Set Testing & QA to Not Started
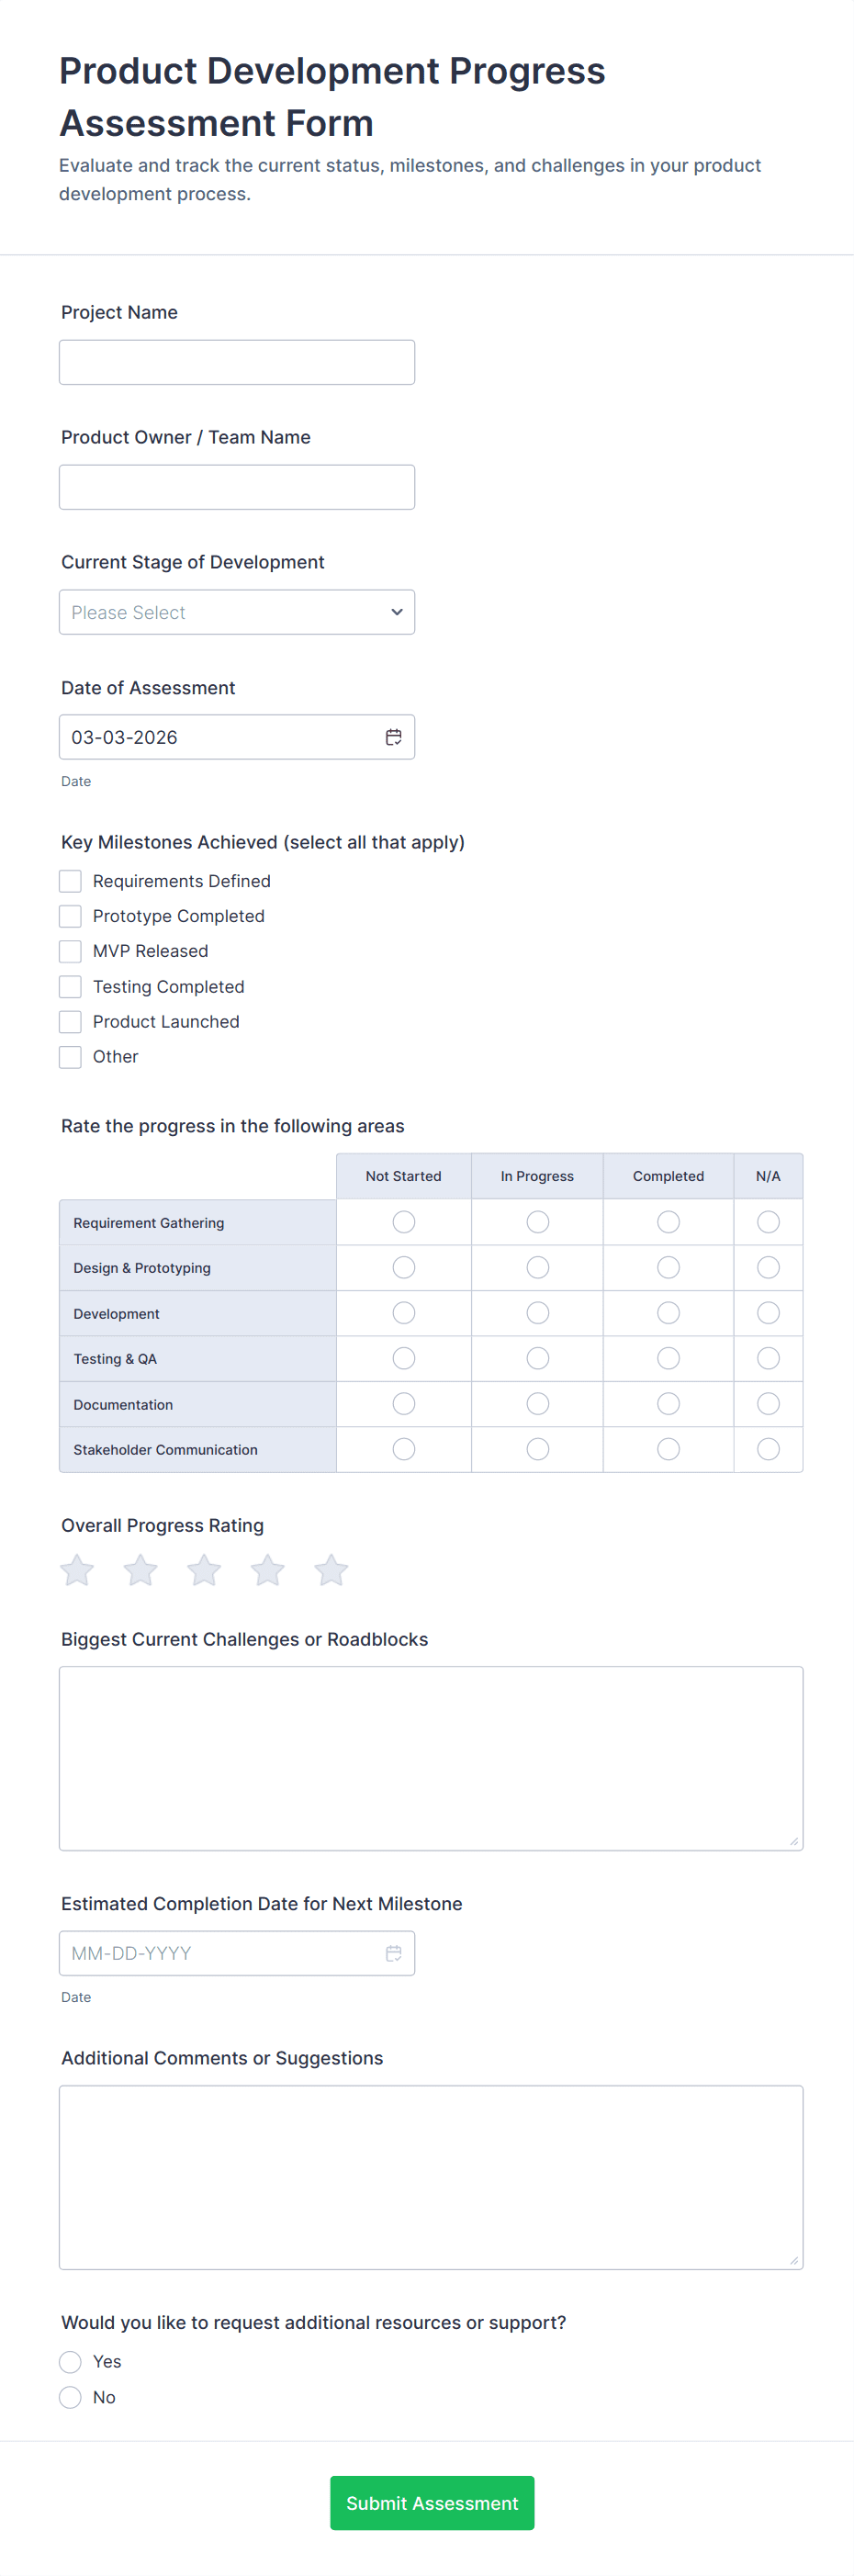This screenshot has height=2576, width=854. (404, 1358)
